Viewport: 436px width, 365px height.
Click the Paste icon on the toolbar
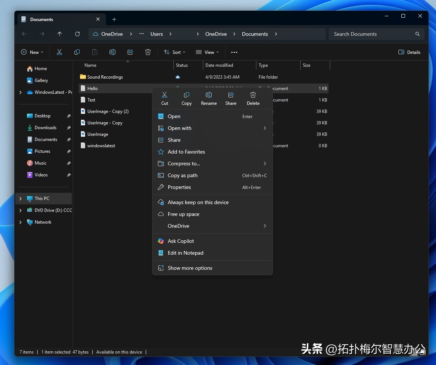(95, 52)
